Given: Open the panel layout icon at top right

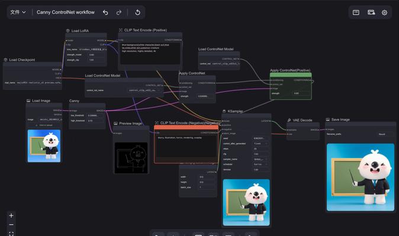Looking at the screenshot, I should point(356,12).
